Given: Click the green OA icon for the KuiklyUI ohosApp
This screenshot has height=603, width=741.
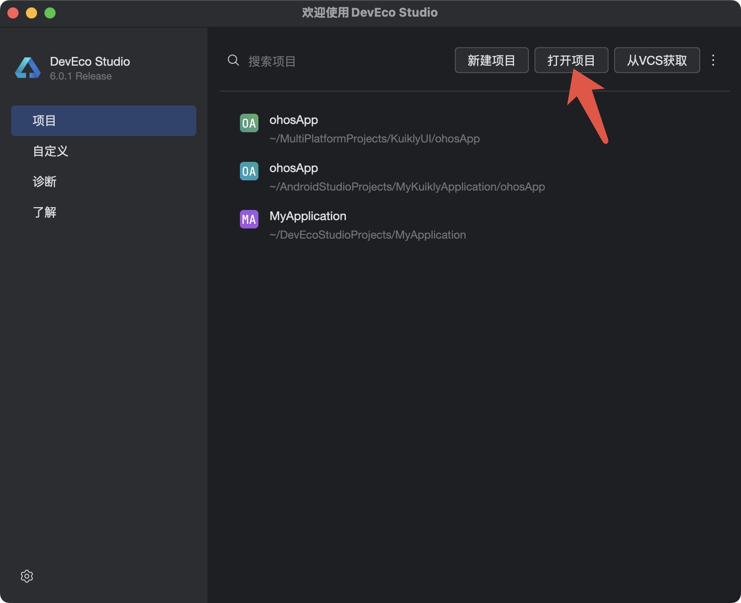Looking at the screenshot, I should pyautogui.click(x=249, y=123).
